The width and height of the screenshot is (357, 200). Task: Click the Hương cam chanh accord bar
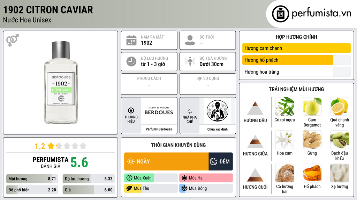coord(296,48)
